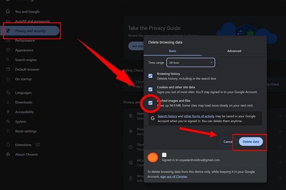Viewport: 286px width, 190px height.
Task: Click the Cancel button in dialog
Action: point(228,142)
